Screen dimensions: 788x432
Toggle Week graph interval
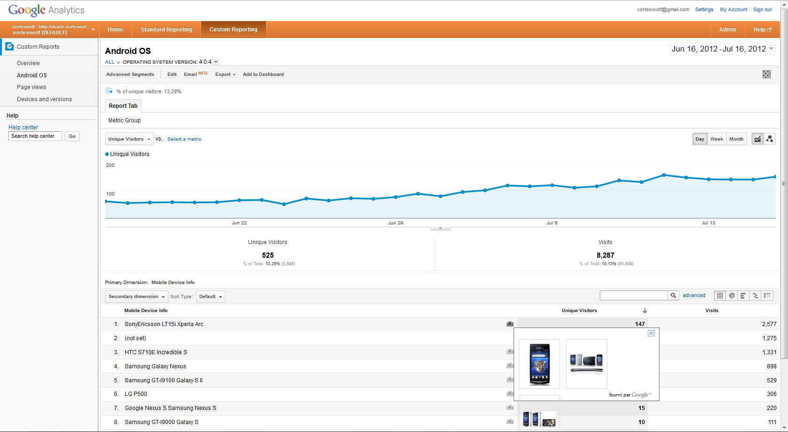point(717,139)
